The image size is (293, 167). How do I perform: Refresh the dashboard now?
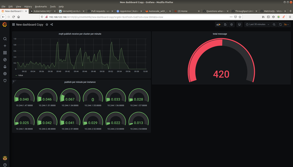pyautogui.click(x=280, y=24)
